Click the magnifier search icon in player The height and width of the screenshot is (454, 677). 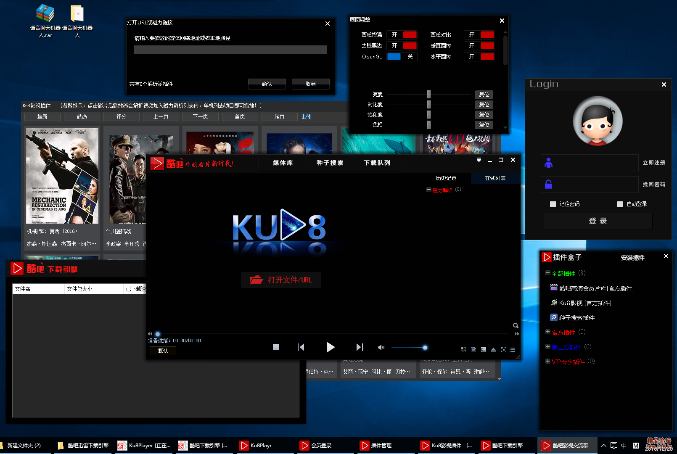point(516,325)
